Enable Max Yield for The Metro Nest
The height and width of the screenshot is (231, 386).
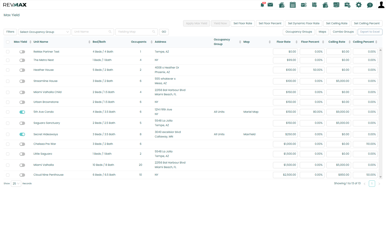22,60
